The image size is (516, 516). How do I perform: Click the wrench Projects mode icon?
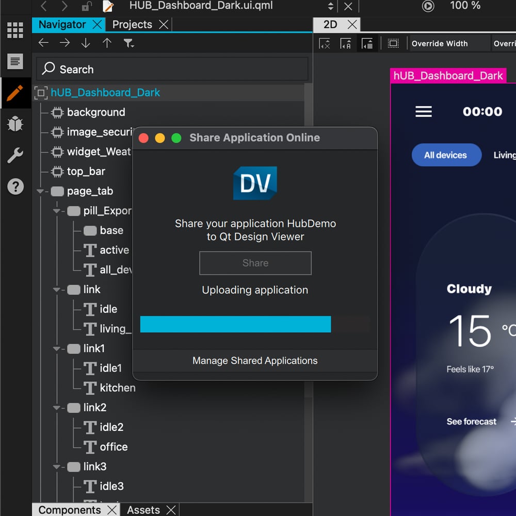pyautogui.click(x=15, y=155)
